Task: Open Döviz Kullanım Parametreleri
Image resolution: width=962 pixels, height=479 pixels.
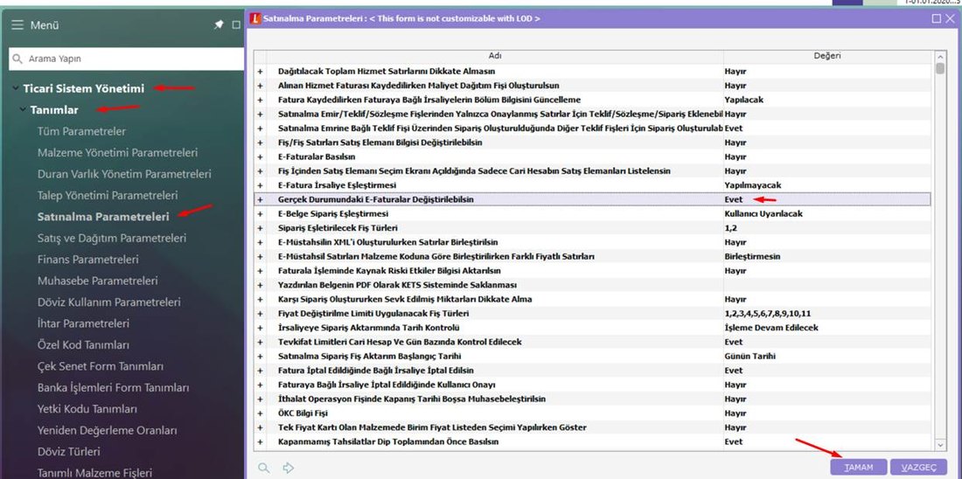Action: pos(109,302)
